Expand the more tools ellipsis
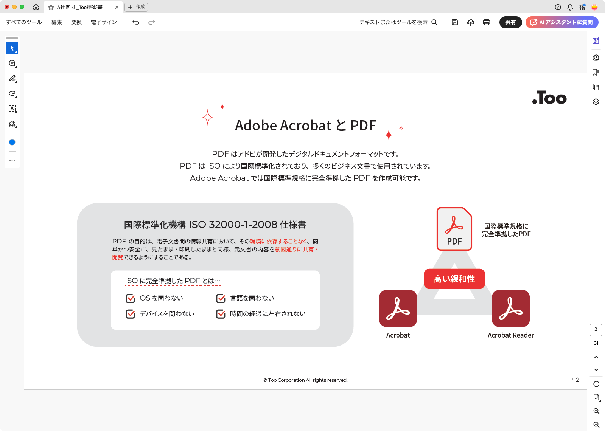 tap(12, 160)
